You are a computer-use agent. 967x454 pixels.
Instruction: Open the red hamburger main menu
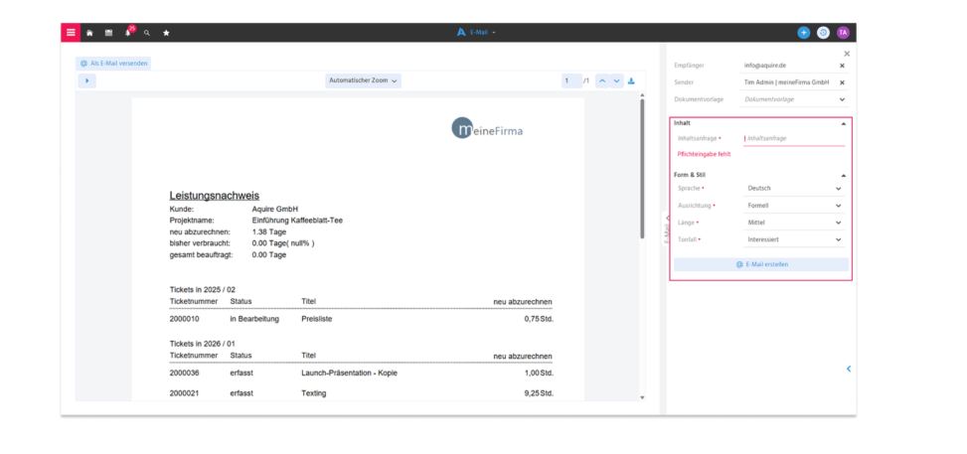point(71,33)
